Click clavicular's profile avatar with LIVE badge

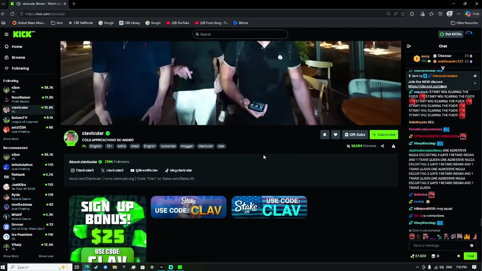(x=71, y=138)
